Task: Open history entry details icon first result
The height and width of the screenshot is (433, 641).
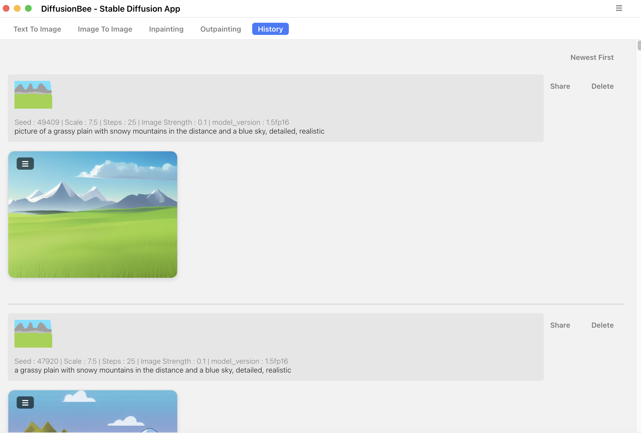Action: tap(25, 163)
